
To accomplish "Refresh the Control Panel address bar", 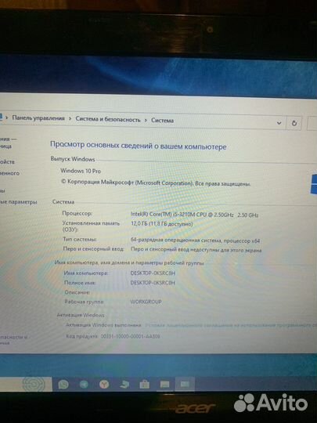I will [294, 123].
